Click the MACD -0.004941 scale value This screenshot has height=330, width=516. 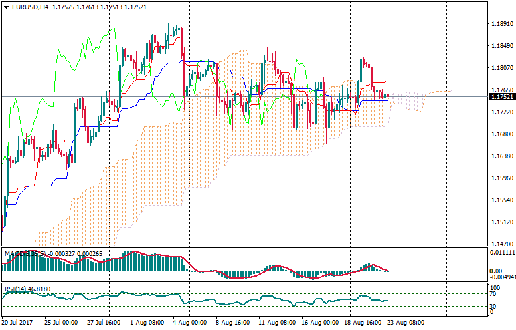[x=503, y=277]
